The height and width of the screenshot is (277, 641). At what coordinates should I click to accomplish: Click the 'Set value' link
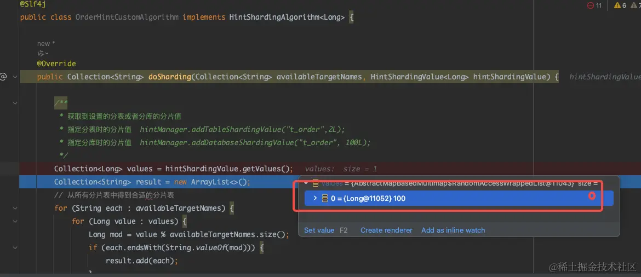click(x=319, y=230)
